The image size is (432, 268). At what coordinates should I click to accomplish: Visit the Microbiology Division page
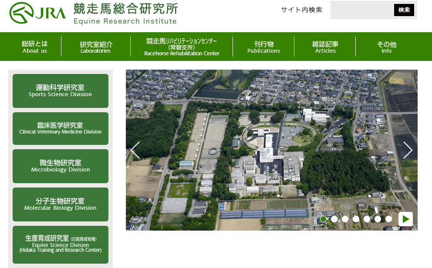[x=61, y=166]
